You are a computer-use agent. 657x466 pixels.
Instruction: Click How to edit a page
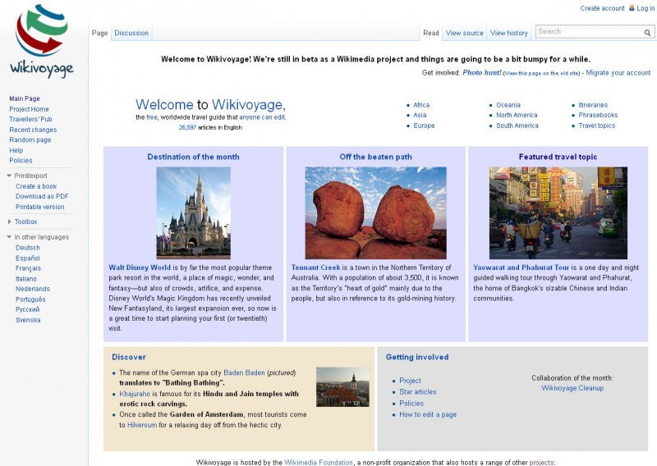[x=428, y=414]
